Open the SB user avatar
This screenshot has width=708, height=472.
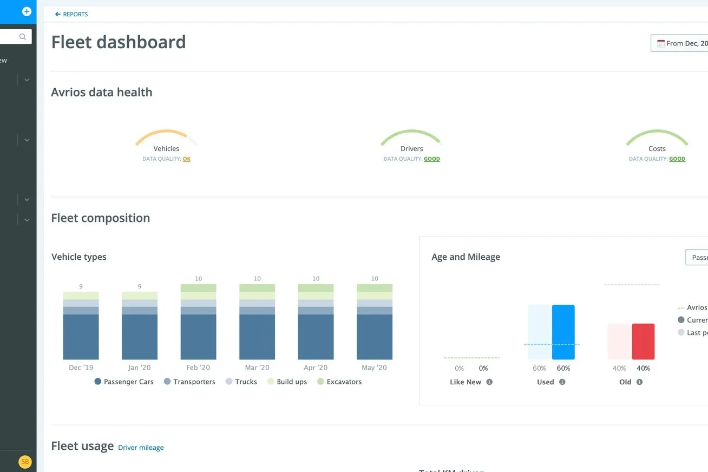click(25, 462)
